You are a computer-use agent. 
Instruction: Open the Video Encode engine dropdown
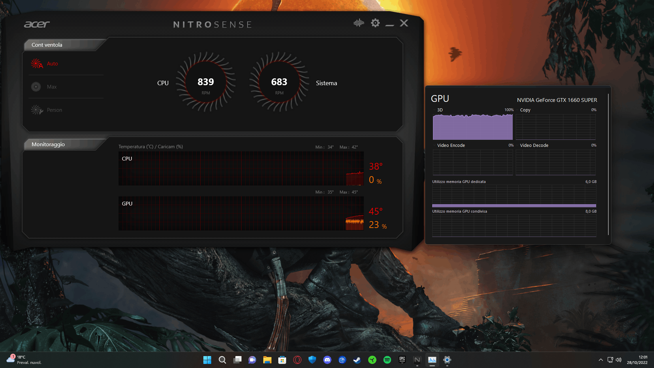(x=435, y=145)
